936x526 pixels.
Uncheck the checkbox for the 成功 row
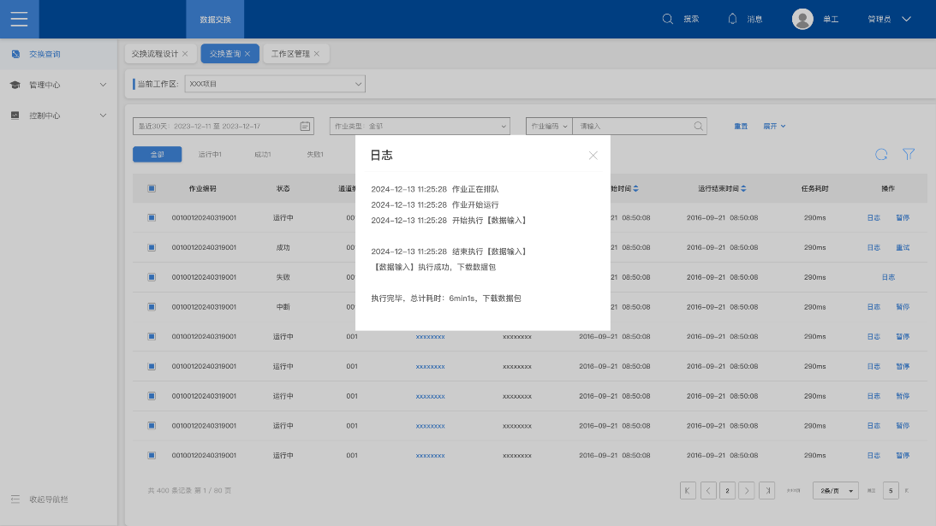click(x=152, y=247)
